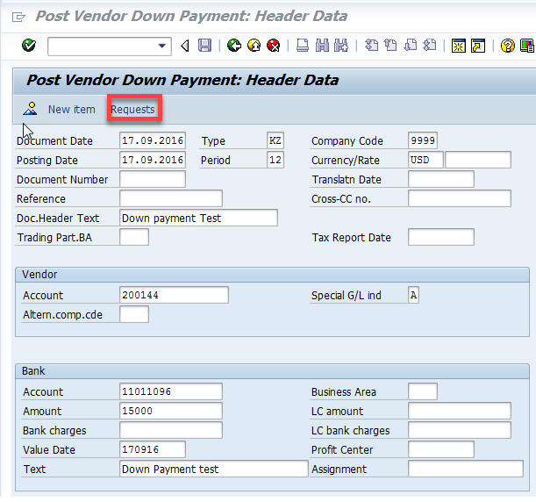Screen dimensions: 536x502
Task: Go to First Page icon
Action: pos(372,46)
